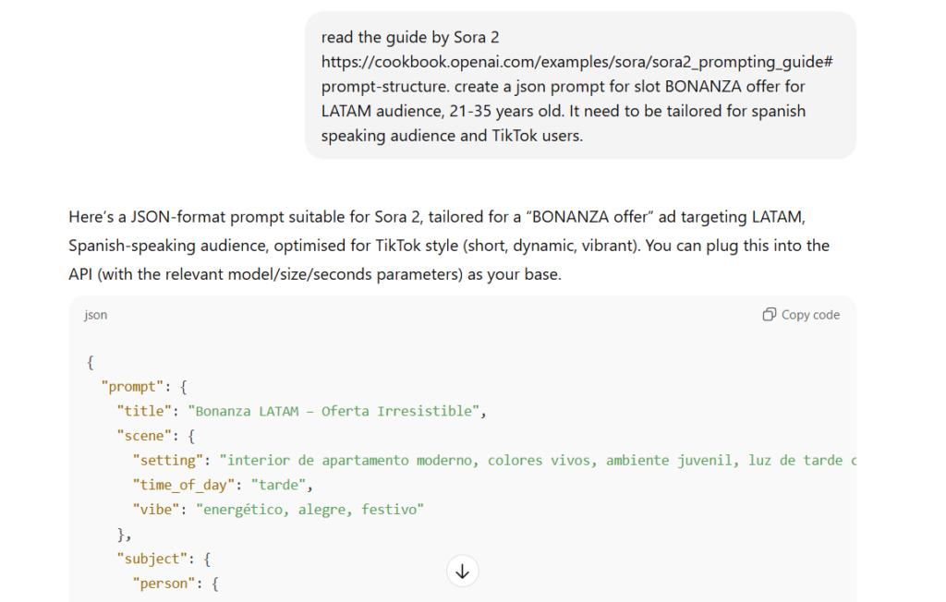This screenshot has width=946, height=602.
Task: Open the cookbook.openai.com URL in the message
Action: 577,62
